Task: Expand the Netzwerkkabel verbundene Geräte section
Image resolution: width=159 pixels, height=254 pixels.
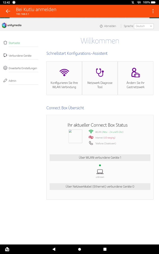Action: tap(100, 186)
